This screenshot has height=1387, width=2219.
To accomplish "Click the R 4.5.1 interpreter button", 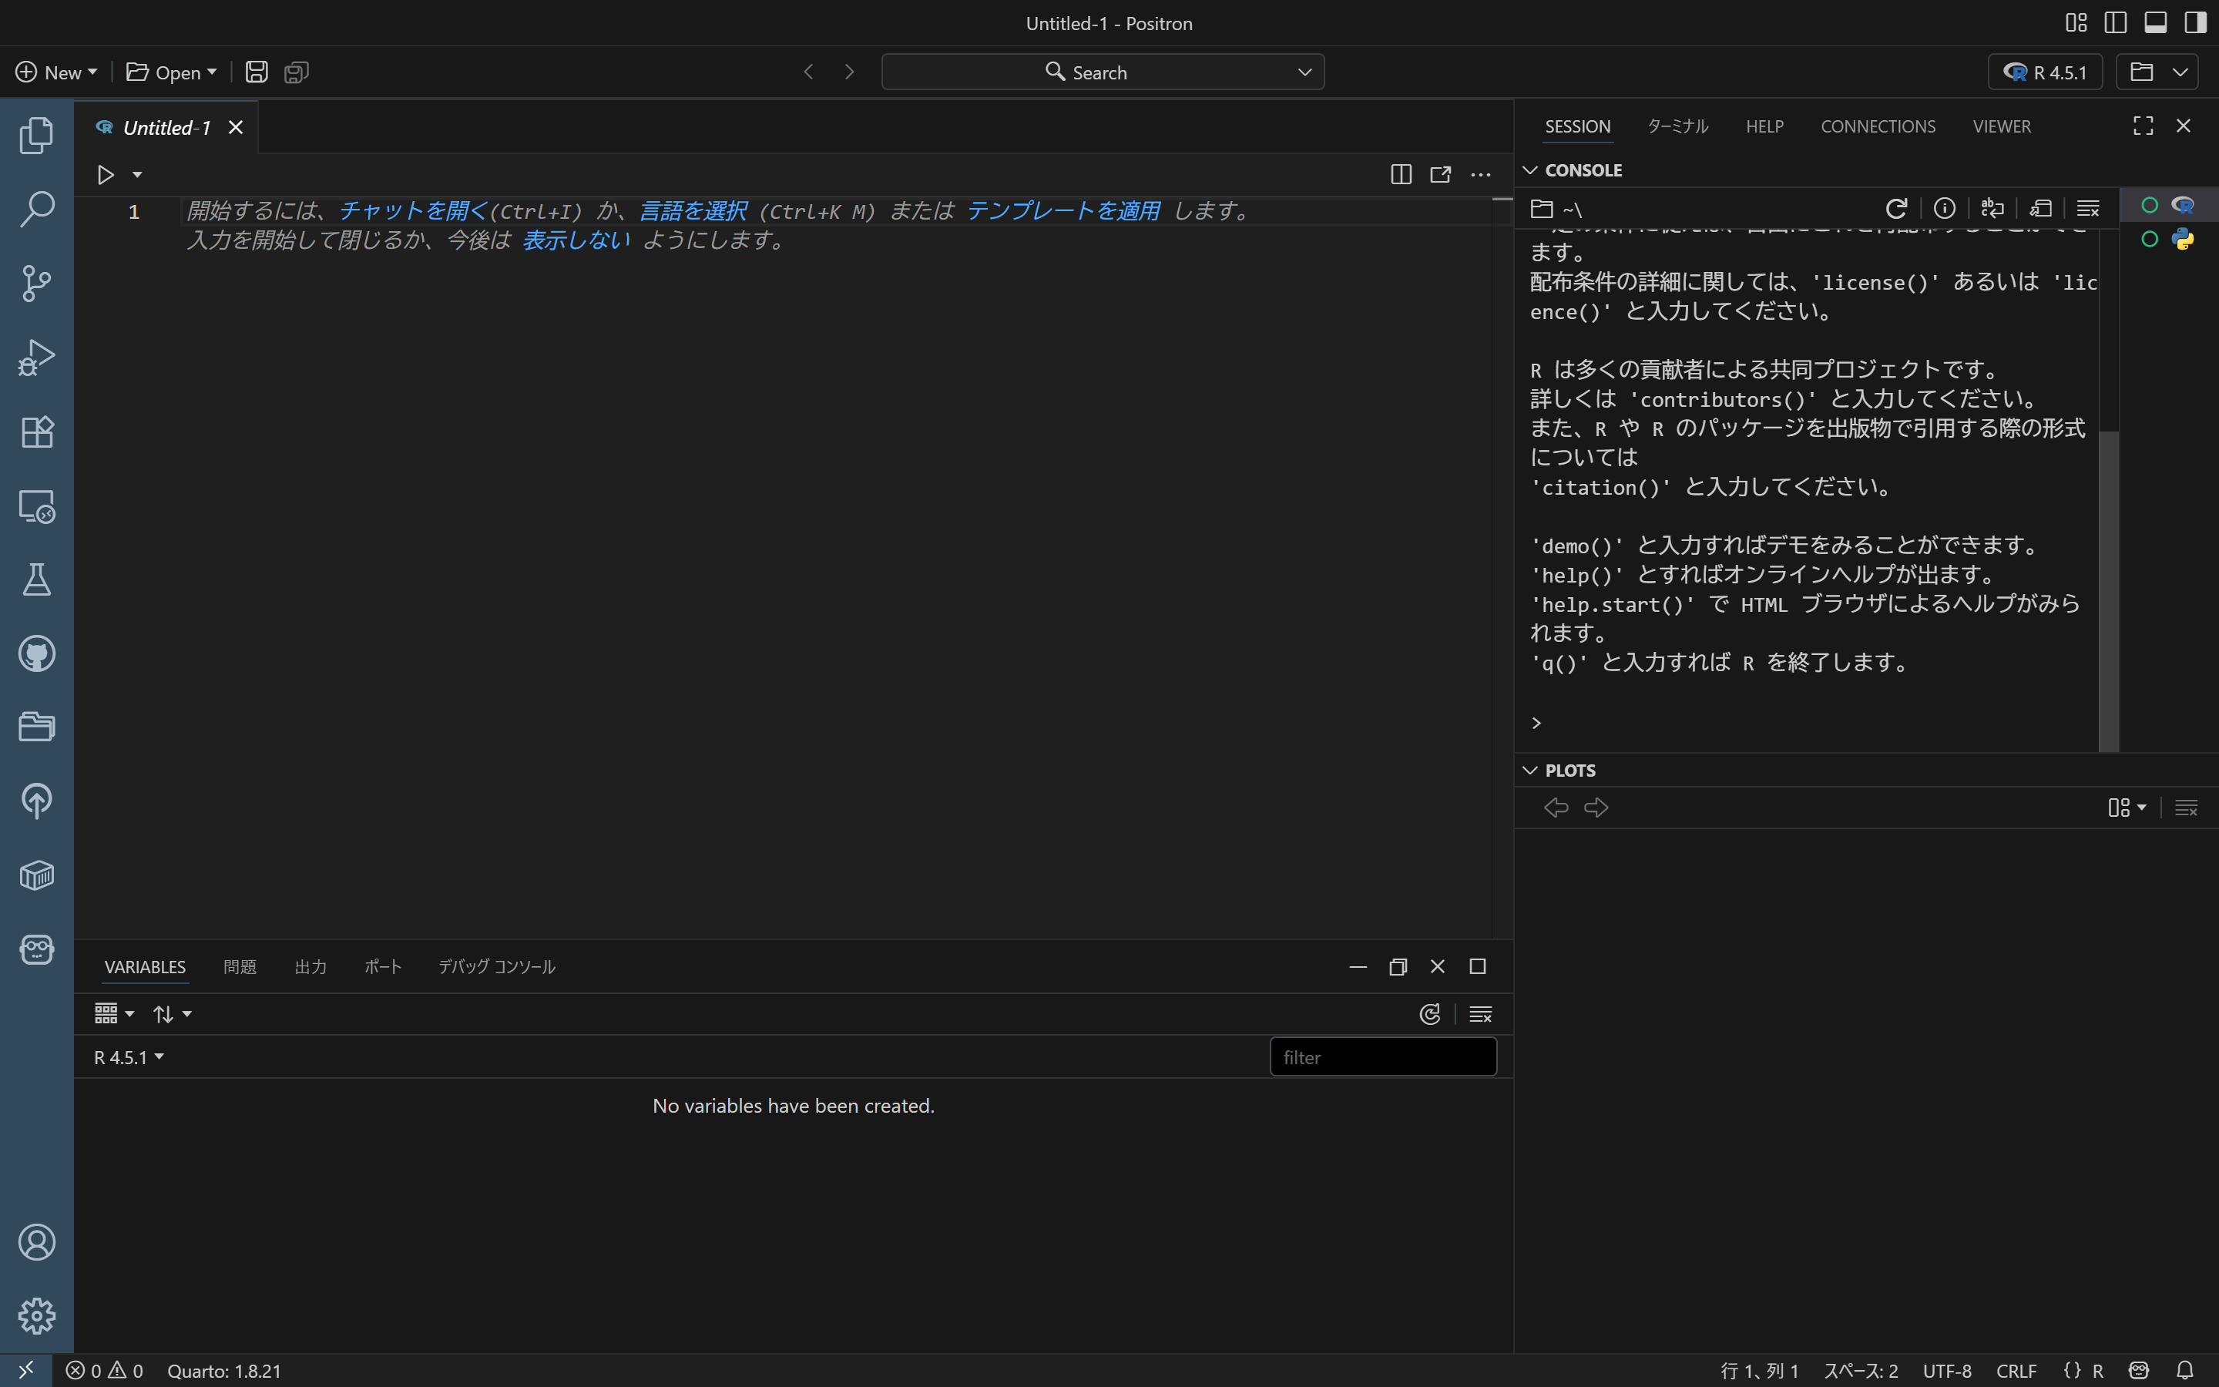I will pyautogui.click(x=2044, y=72).
